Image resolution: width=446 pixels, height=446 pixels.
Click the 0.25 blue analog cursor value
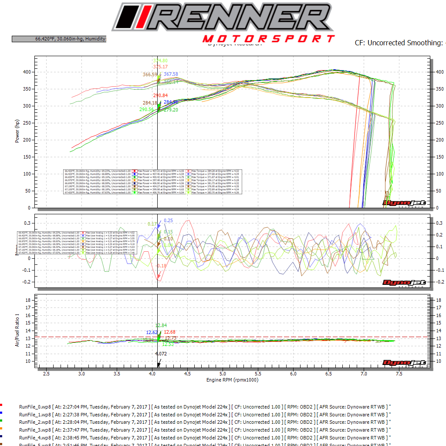[168, 220]
